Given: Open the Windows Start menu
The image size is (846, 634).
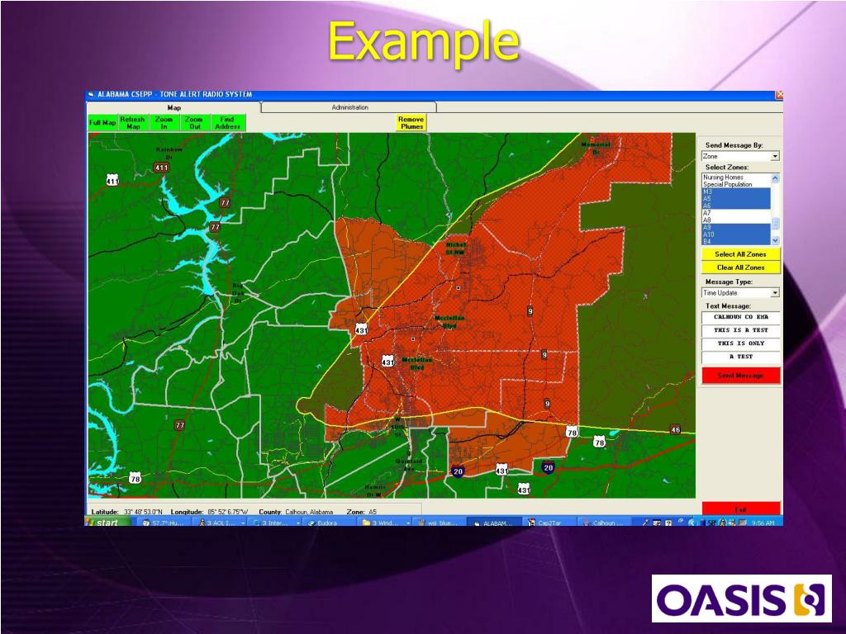Looking at the screenshot, I should click(x=108, y=523).
